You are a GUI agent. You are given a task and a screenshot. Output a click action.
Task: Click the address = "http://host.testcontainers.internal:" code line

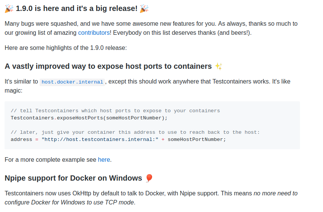click(x=118, y=139)
